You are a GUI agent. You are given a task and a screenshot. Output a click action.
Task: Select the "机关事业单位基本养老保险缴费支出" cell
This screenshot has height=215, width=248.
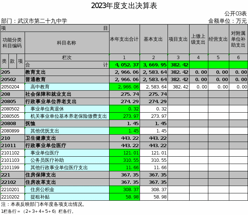(67, 116)
